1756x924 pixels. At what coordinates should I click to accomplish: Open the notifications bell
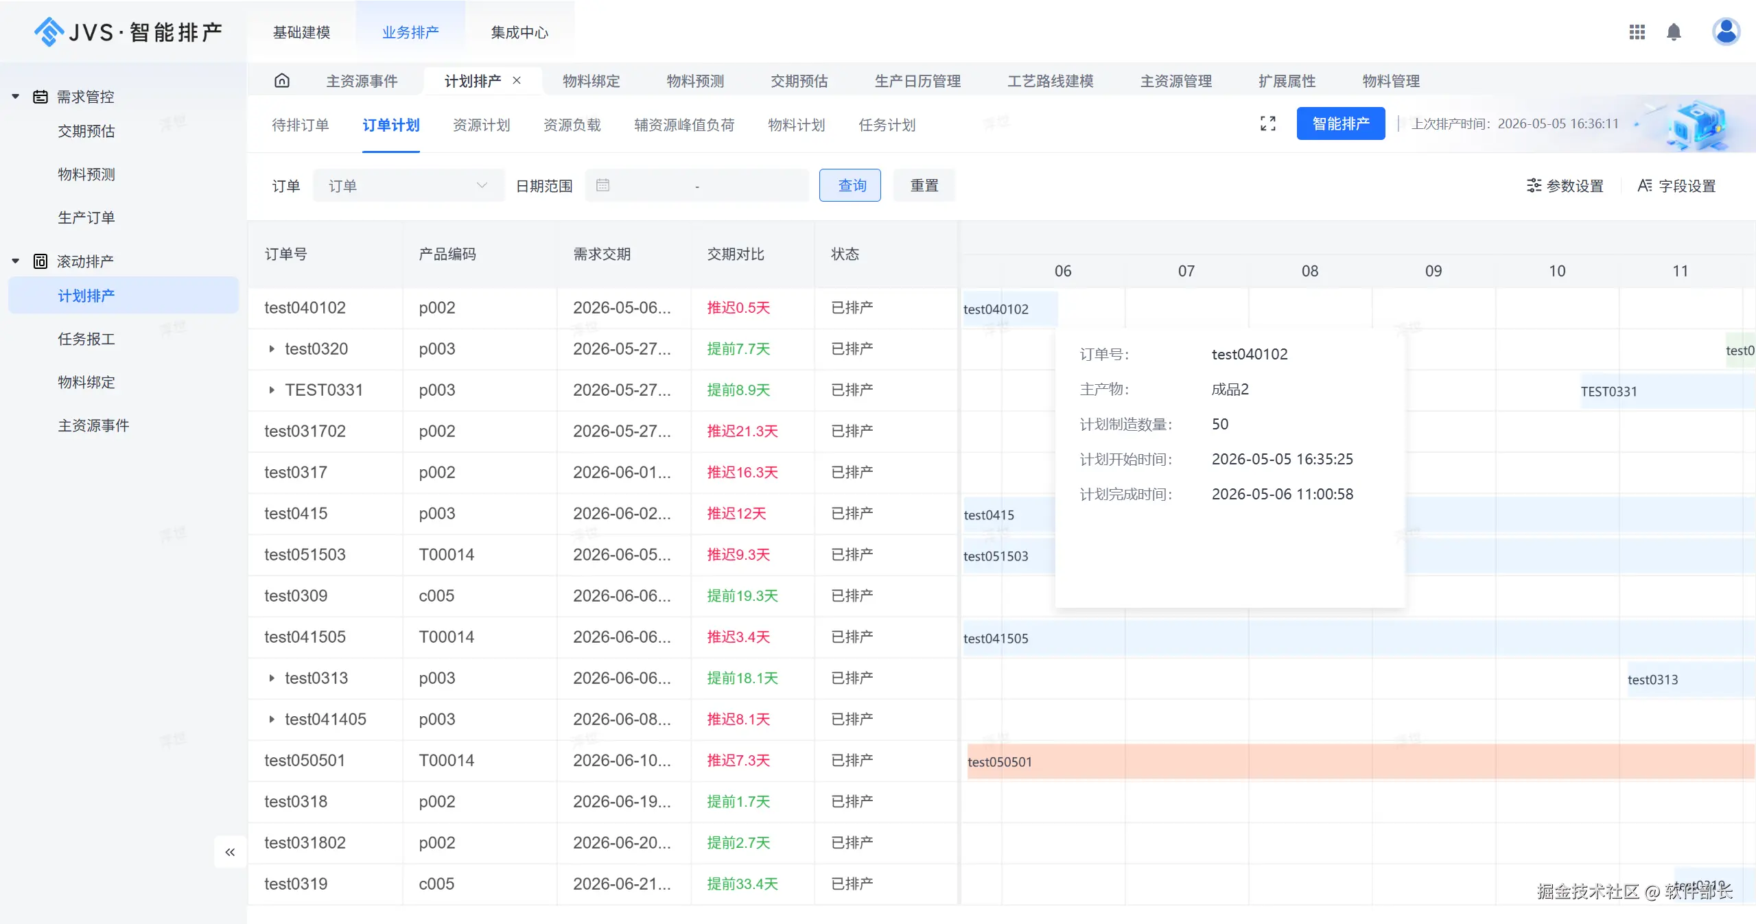[1674, 32]
